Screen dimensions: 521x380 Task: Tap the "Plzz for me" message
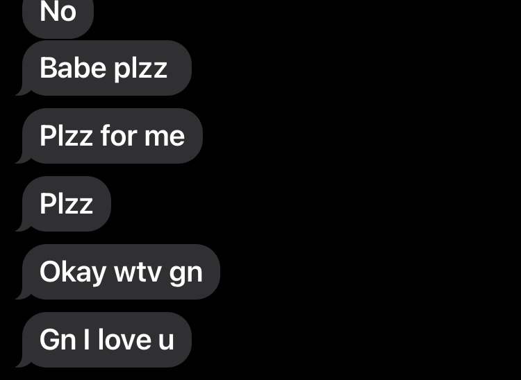(113, 136)
